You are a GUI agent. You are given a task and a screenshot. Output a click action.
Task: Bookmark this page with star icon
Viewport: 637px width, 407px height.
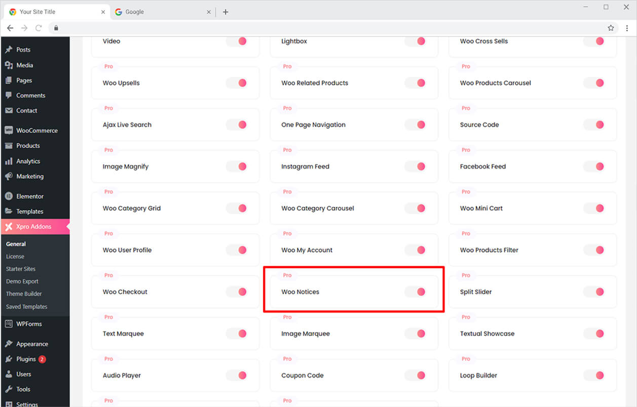coord(611,28)
